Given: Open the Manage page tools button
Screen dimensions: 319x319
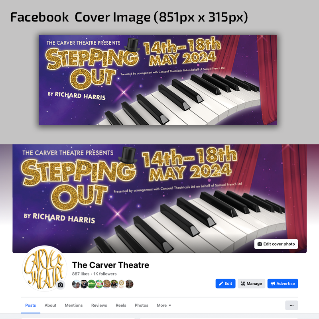Looking at the screenshot, I should point(251,284).
